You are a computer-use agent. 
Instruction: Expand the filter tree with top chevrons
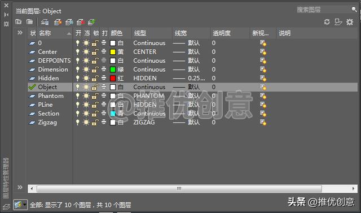pos(20,33)
